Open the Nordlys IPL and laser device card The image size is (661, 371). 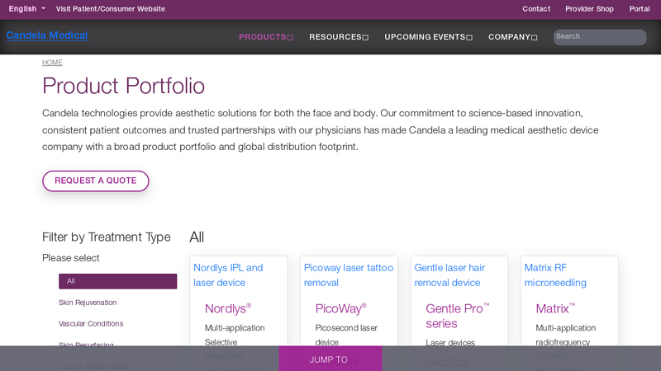(x=228, y=275)
